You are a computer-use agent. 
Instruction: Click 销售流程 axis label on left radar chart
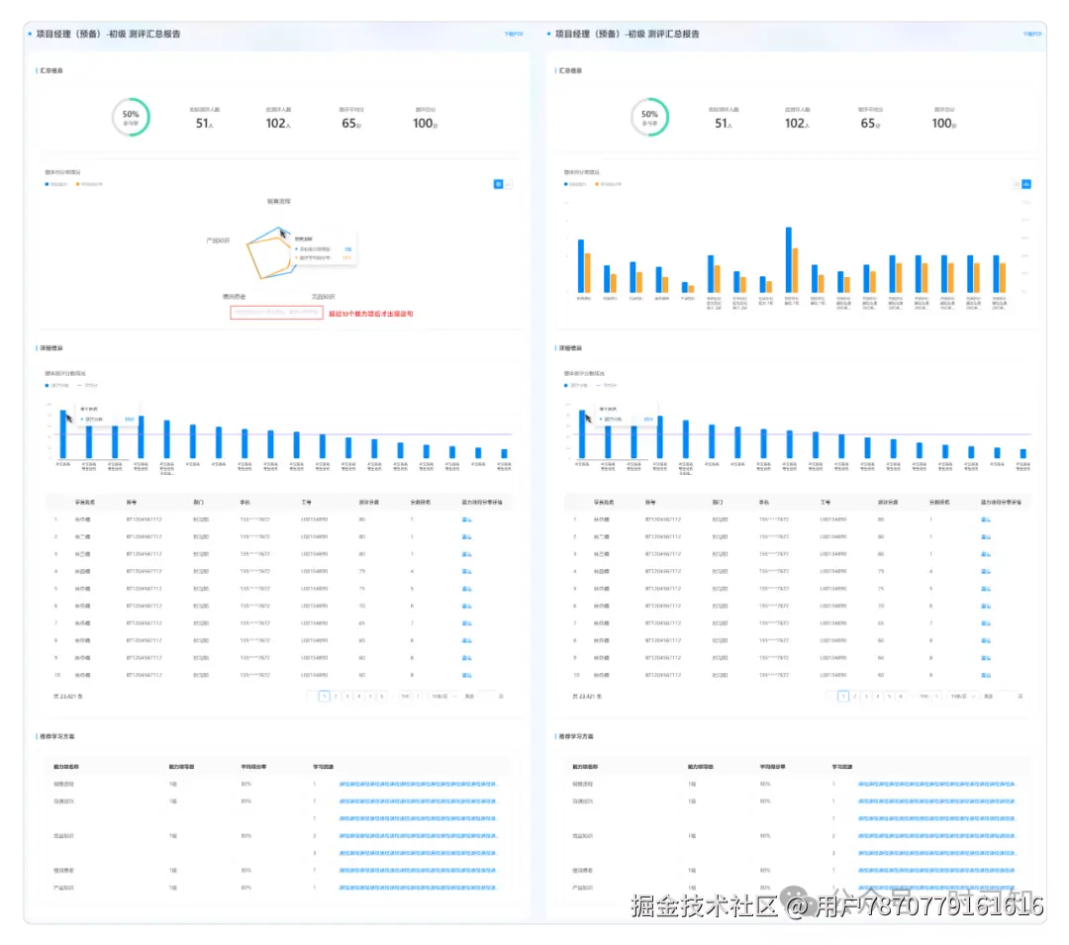click(279, 202)
